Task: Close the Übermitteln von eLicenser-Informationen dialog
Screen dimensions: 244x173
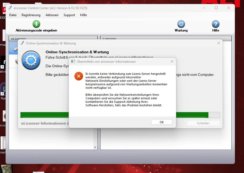Action: [172, 62]
